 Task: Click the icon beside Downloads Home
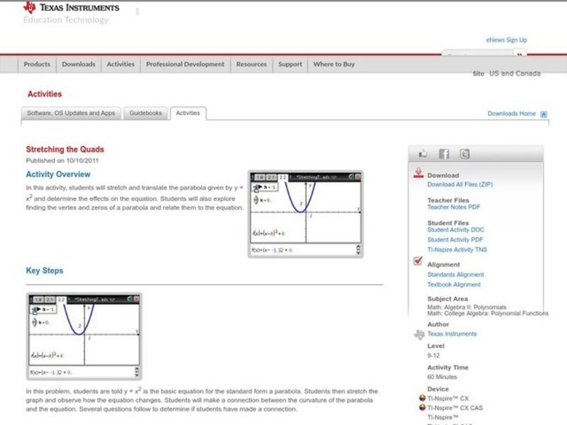click(544, 114)
